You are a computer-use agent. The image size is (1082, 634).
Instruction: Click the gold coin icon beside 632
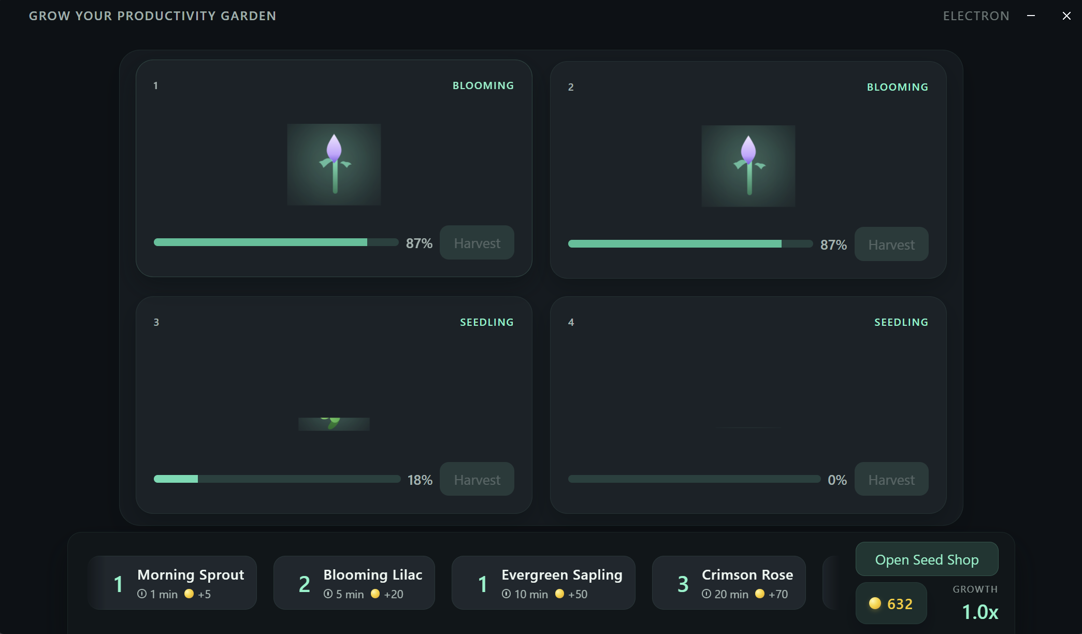(875, 603)
